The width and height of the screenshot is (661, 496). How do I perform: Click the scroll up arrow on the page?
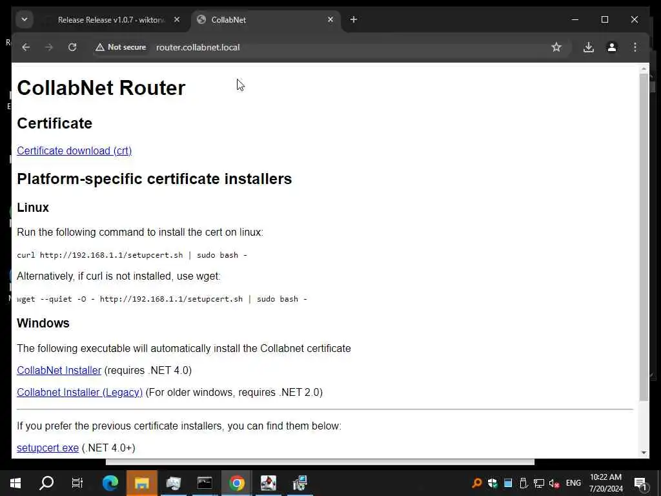click(644, 68)
